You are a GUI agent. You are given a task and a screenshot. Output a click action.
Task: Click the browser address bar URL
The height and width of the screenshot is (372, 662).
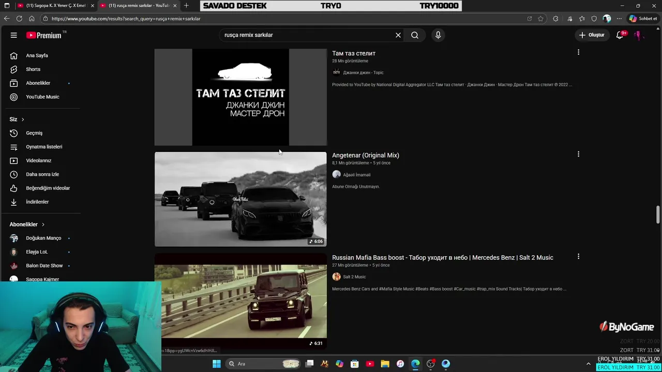tap(126, 19)
